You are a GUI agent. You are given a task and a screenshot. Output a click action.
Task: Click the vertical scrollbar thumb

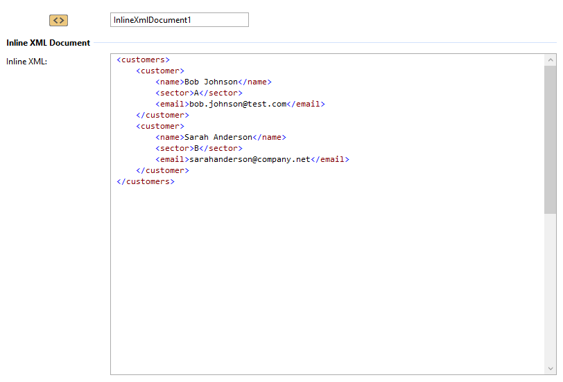[550, 138]
